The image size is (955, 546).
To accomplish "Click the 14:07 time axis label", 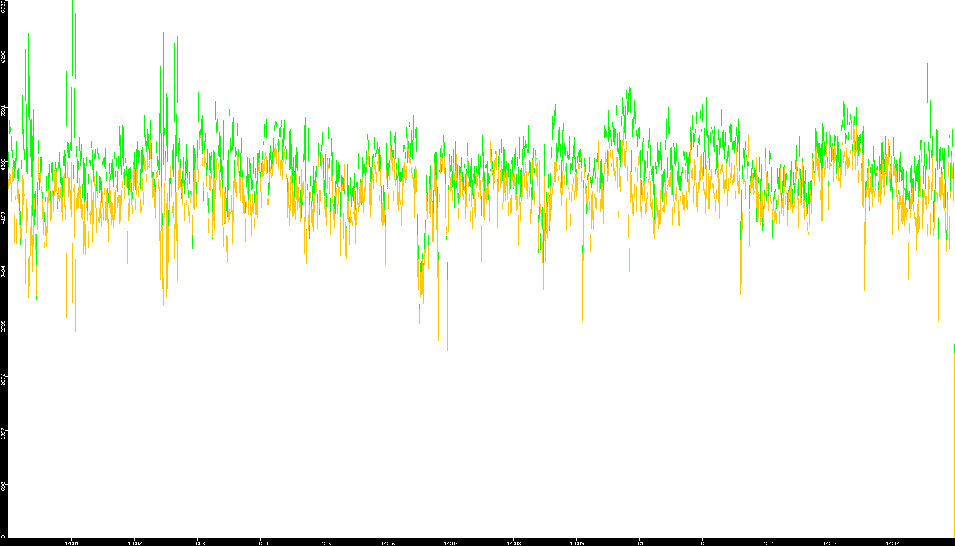I will click(x=450, y=543).
